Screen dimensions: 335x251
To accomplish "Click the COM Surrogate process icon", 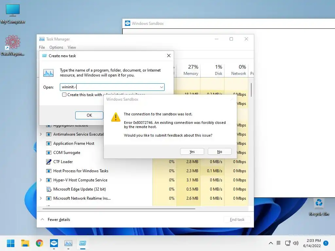I will 49,153.
